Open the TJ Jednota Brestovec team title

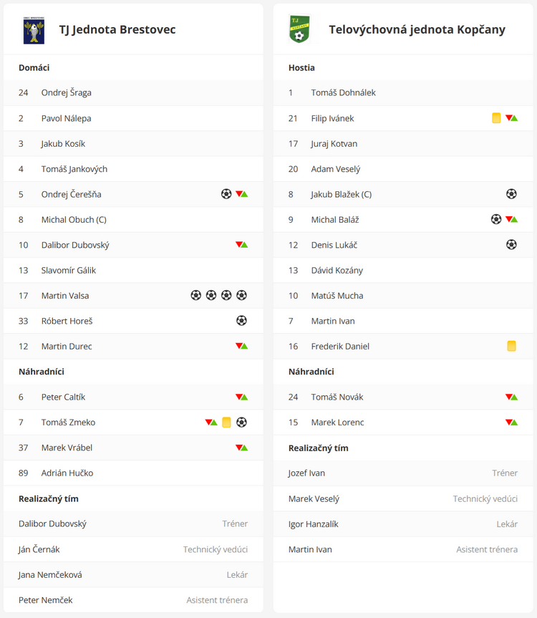(117, 29)
